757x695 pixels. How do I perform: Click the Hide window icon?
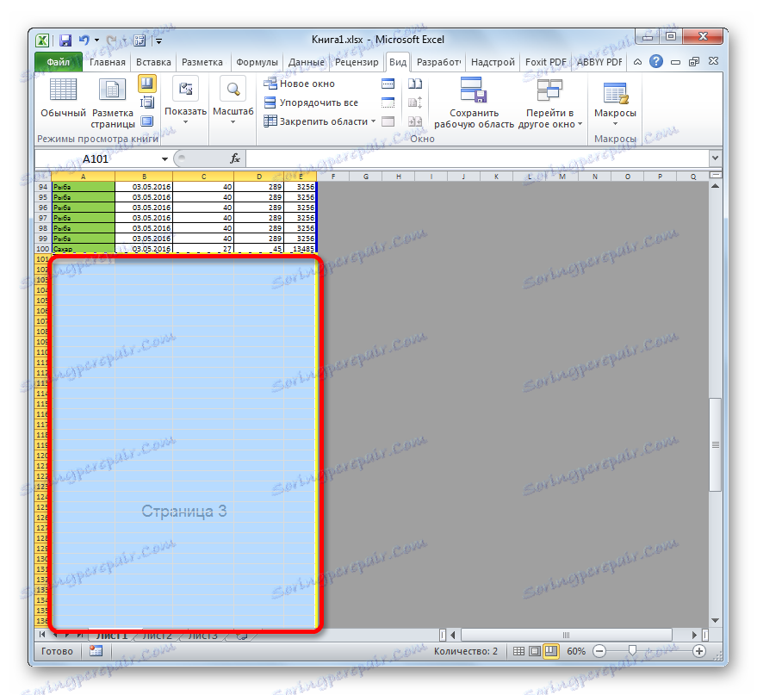tap(388, 102)
